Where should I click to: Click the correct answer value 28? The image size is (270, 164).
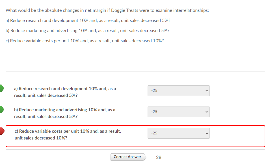click(158, 157)
